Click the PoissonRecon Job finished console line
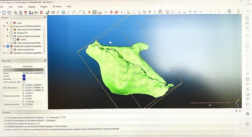The width and height of the screenshot is (252, 137). [x=35, y=126]
